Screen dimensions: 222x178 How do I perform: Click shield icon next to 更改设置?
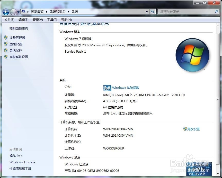[185, 129]
